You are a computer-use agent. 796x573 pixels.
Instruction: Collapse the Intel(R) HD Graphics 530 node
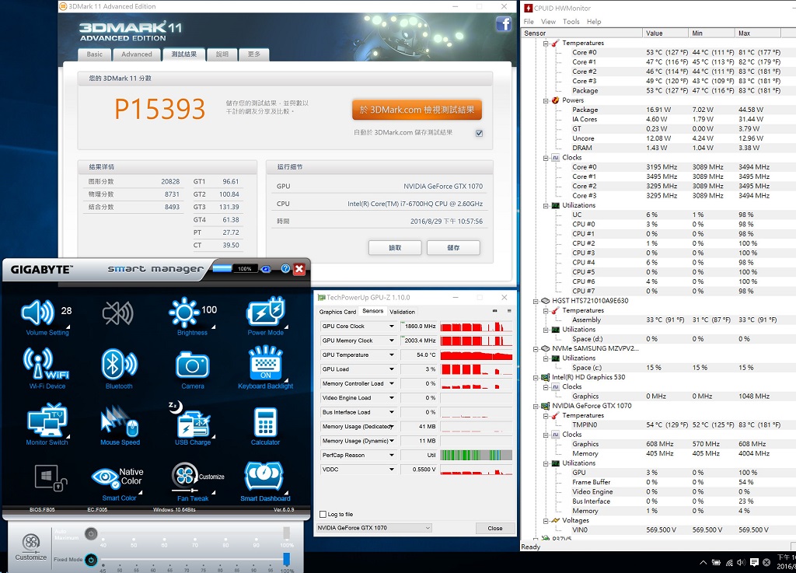(x=536, y=378)
